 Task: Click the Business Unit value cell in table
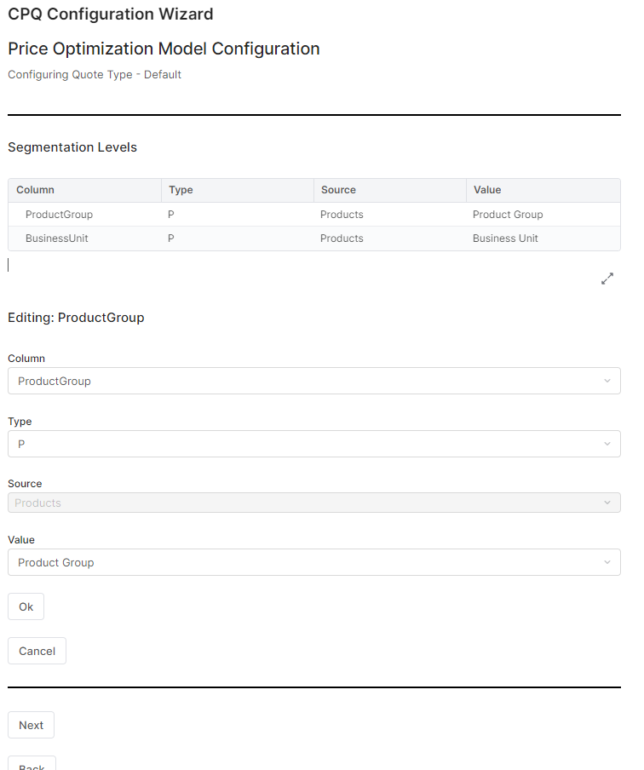click(x=505, y=238)
